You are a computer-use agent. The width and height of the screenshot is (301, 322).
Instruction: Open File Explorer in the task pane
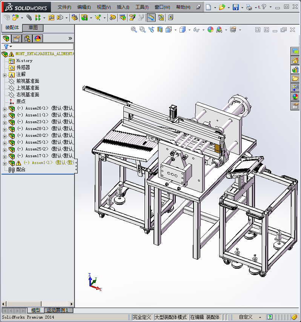295,79
